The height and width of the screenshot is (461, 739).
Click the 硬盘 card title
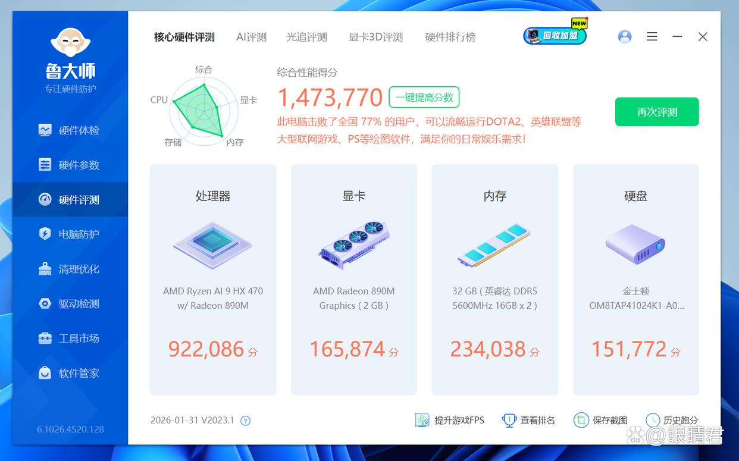tap(635, 196)
